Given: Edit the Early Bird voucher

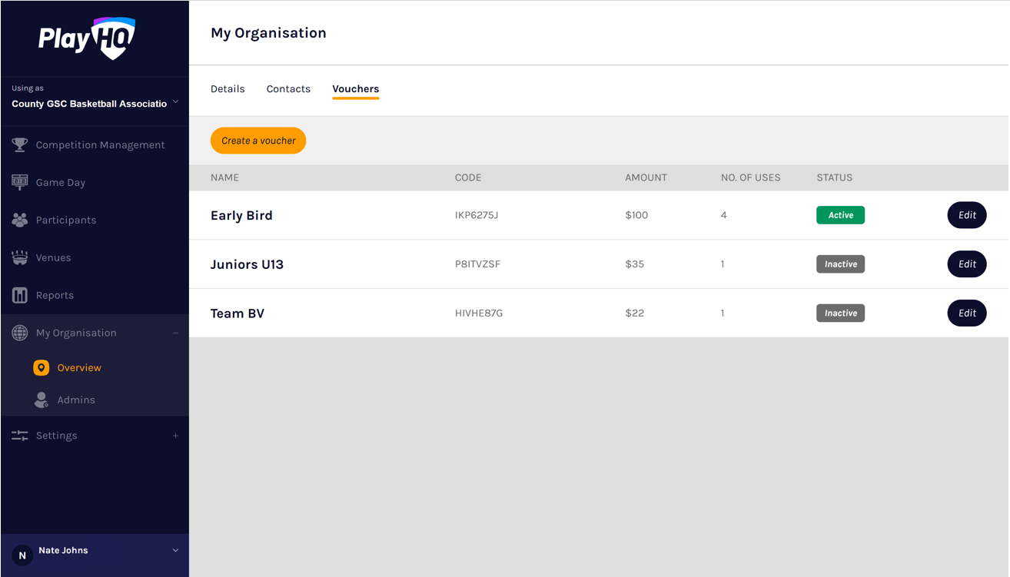Looking at the screenshot, I should (966, 215).
